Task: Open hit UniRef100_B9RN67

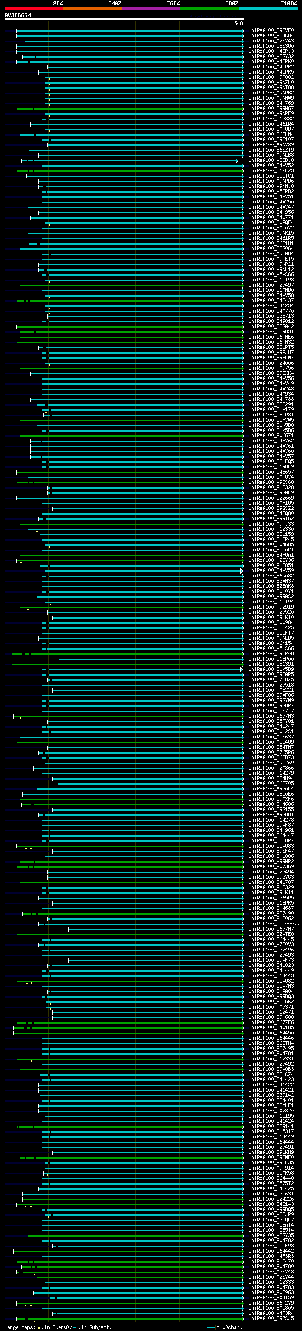Action: [271, 109]
